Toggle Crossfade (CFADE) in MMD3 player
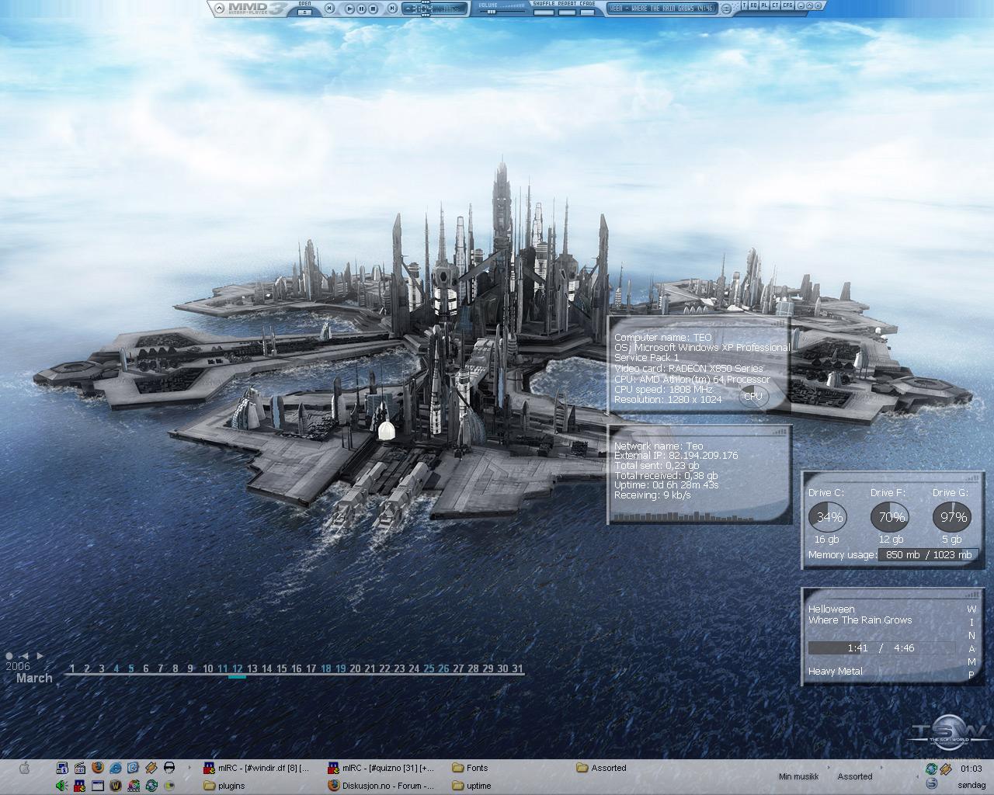994x795 pixels. 587,12
